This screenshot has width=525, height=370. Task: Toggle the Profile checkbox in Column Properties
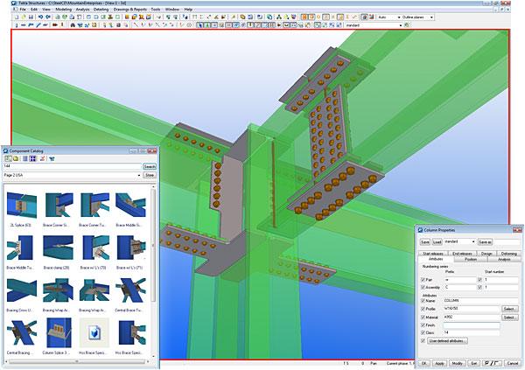[x=423, y=308]
